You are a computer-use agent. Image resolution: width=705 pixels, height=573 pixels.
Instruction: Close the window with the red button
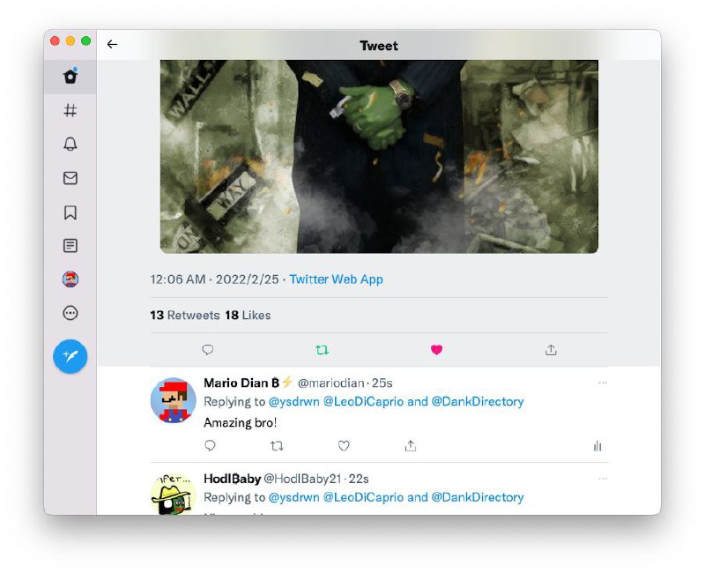pyautogui.click(x=56, y=41)
